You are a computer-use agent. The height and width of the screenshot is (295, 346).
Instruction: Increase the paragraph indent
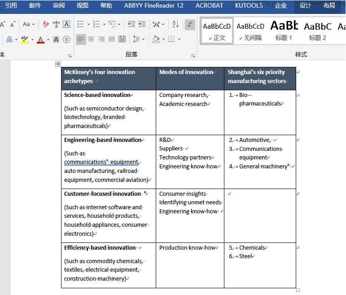(x=142, y=24)
